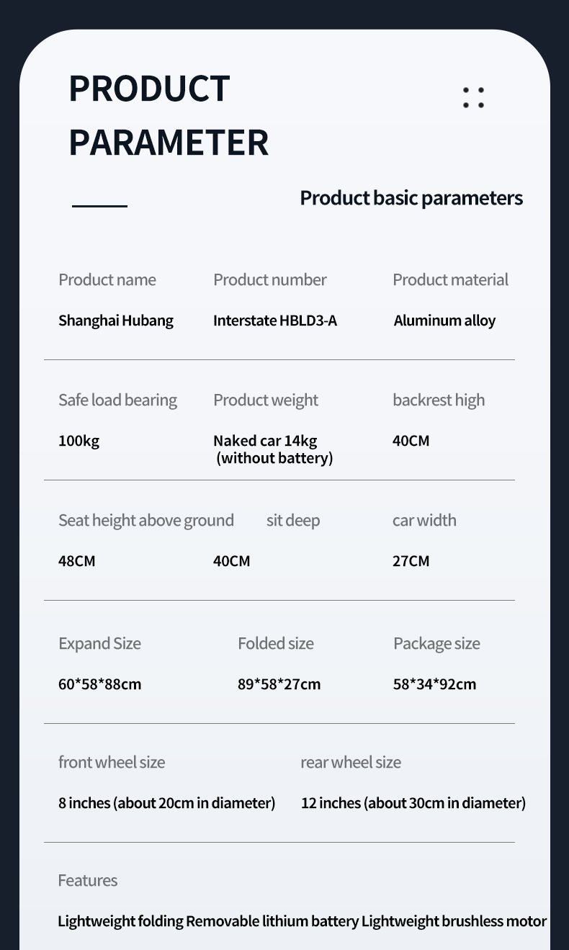Click the Interstate HBLD3-A product number

[275, 321]
